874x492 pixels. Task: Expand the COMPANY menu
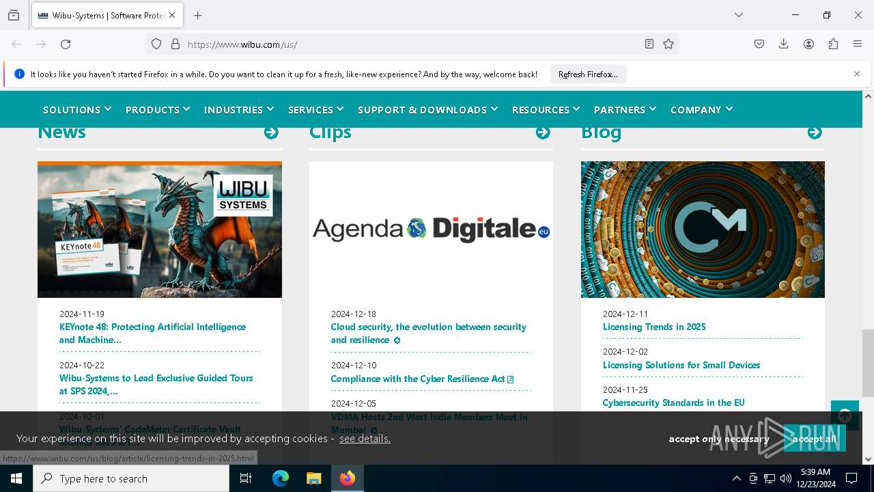tap(702, 109)
